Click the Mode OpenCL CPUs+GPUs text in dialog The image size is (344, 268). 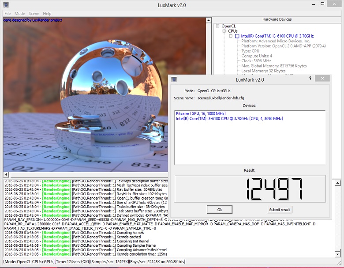pyautogui.click(x=214, y=91)
